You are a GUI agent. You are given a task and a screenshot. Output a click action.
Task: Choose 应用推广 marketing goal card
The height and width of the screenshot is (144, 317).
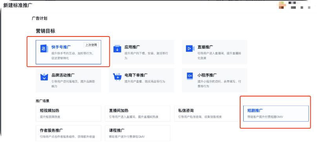click(x=141, y=52)
